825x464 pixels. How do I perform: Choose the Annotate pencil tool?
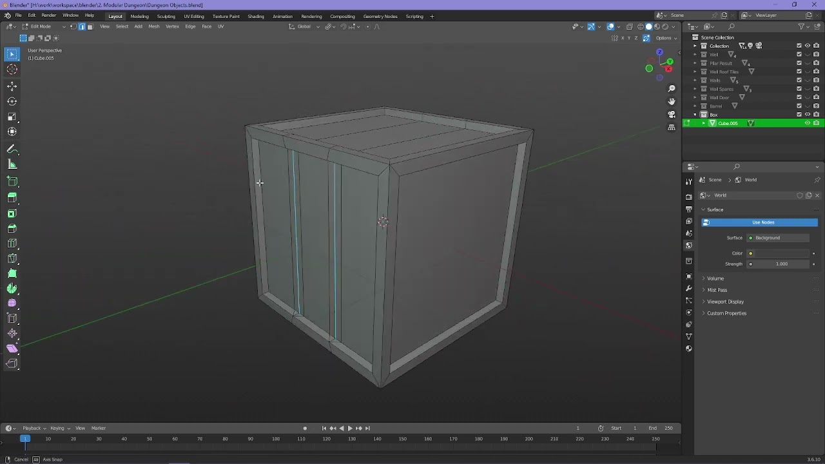pyautogui.click(x=12, y=150)
